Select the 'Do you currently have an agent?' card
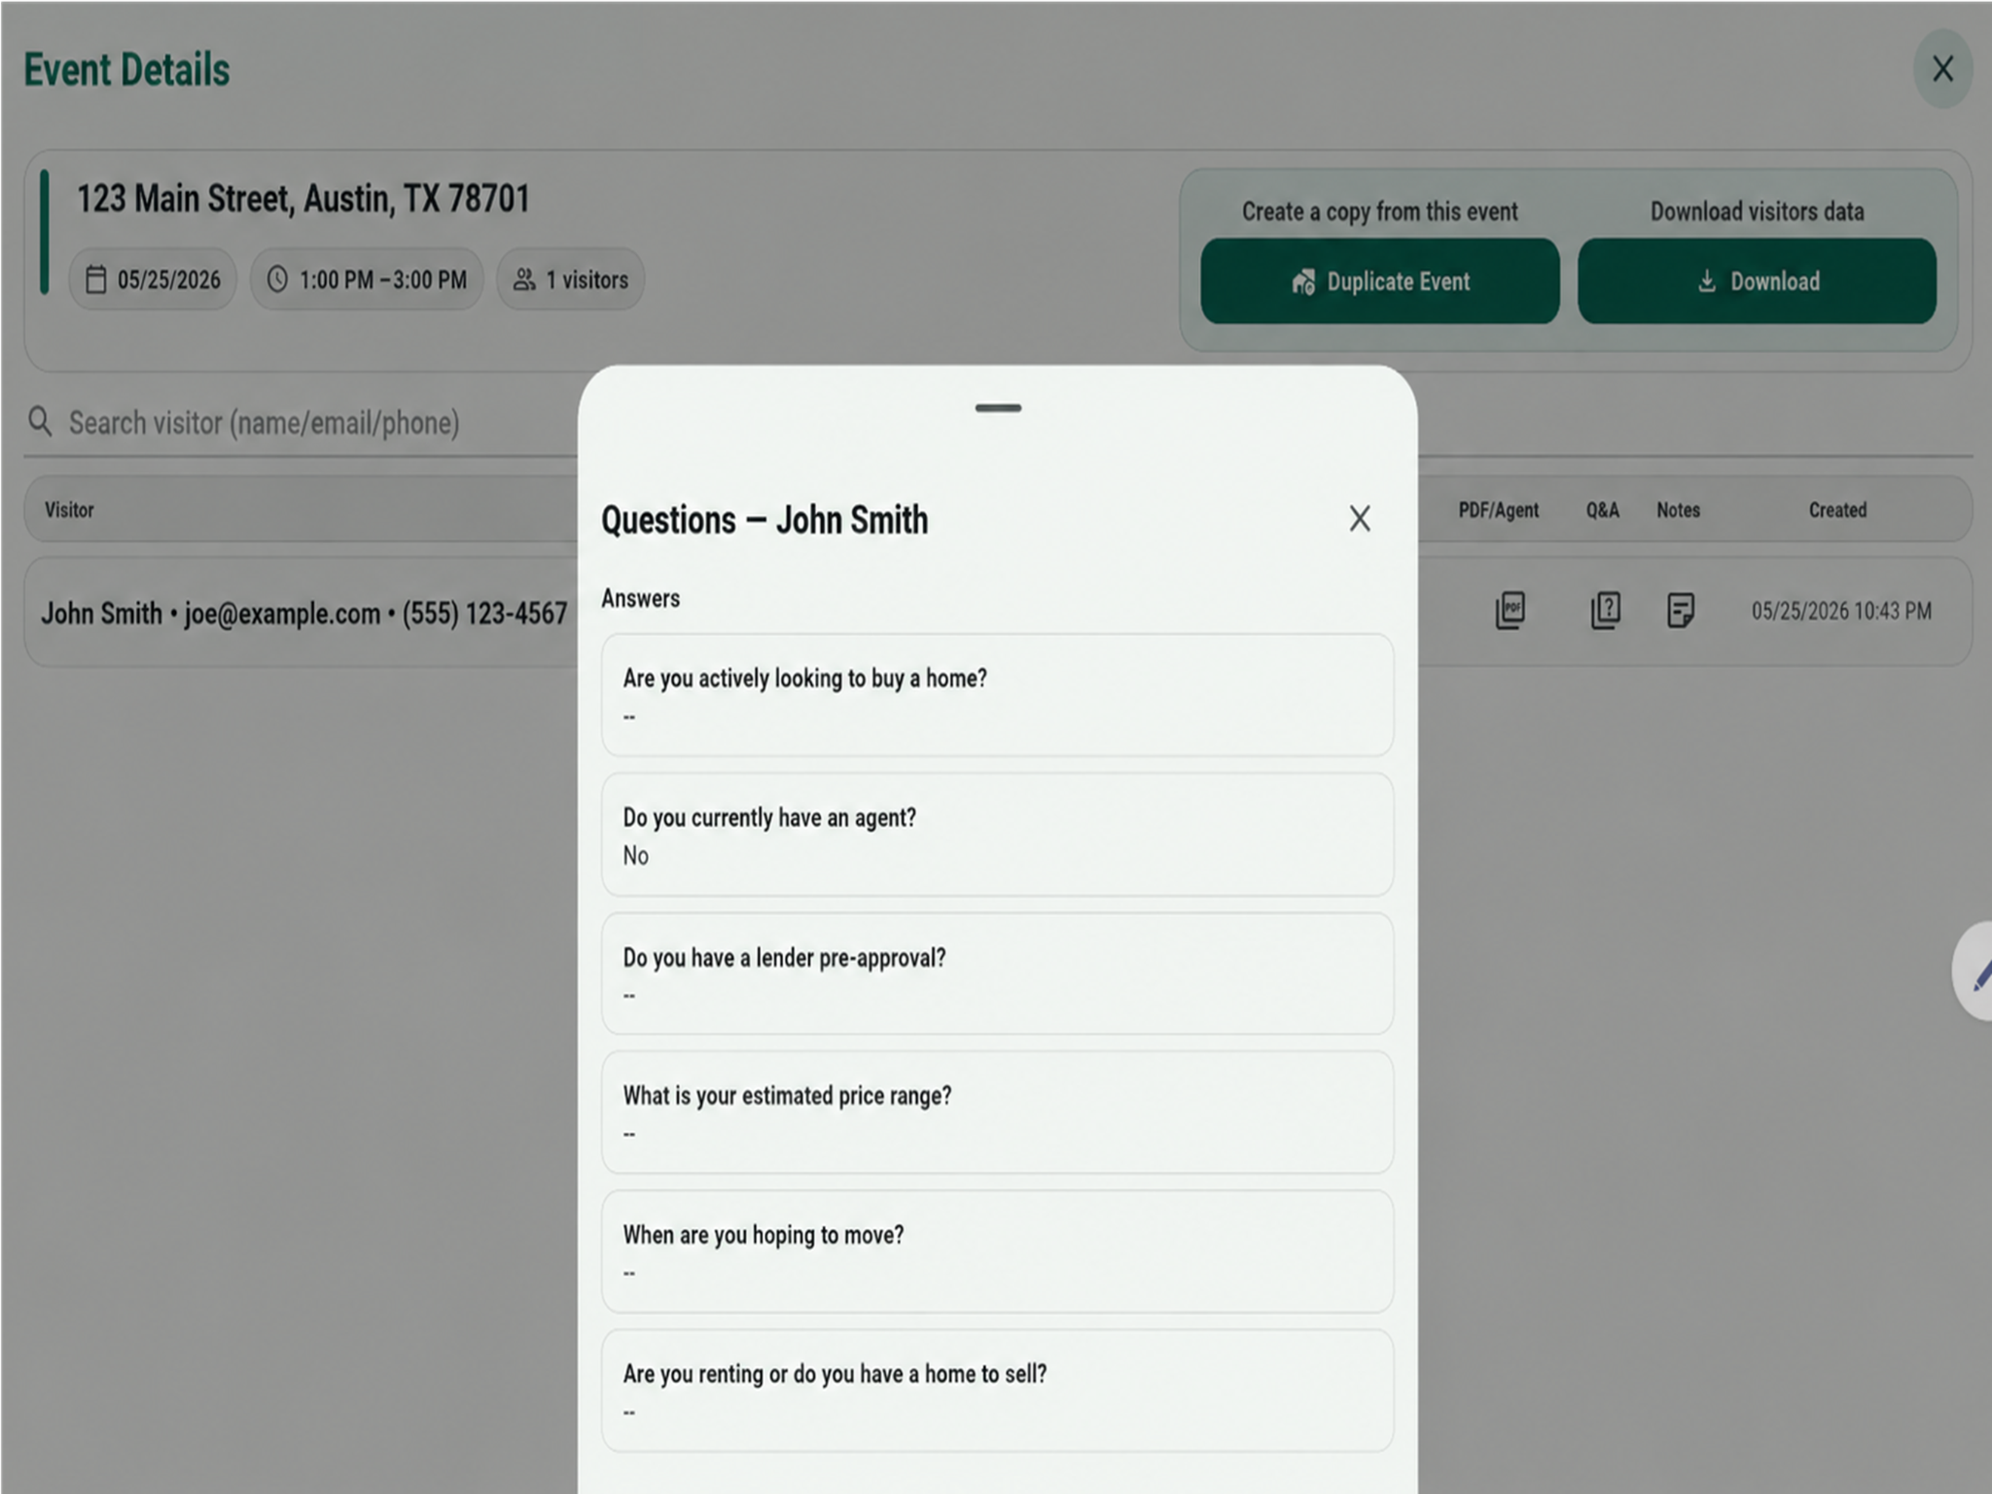This screenshot has height=1494, width=1992. tap(997, 835)
